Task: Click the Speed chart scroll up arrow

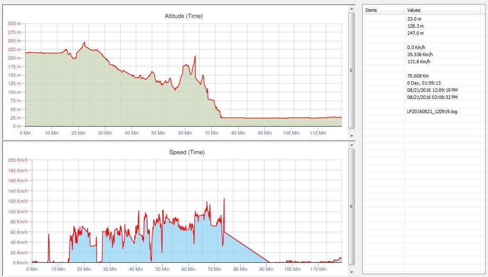Action: 351,144
